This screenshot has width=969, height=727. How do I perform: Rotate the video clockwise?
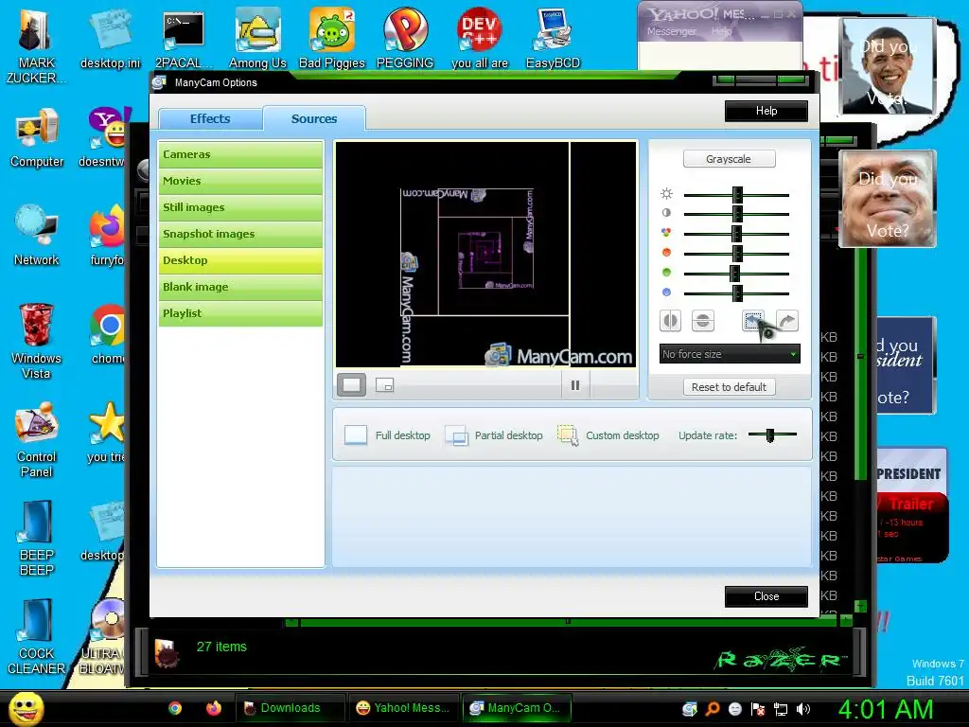pos(786,321)
